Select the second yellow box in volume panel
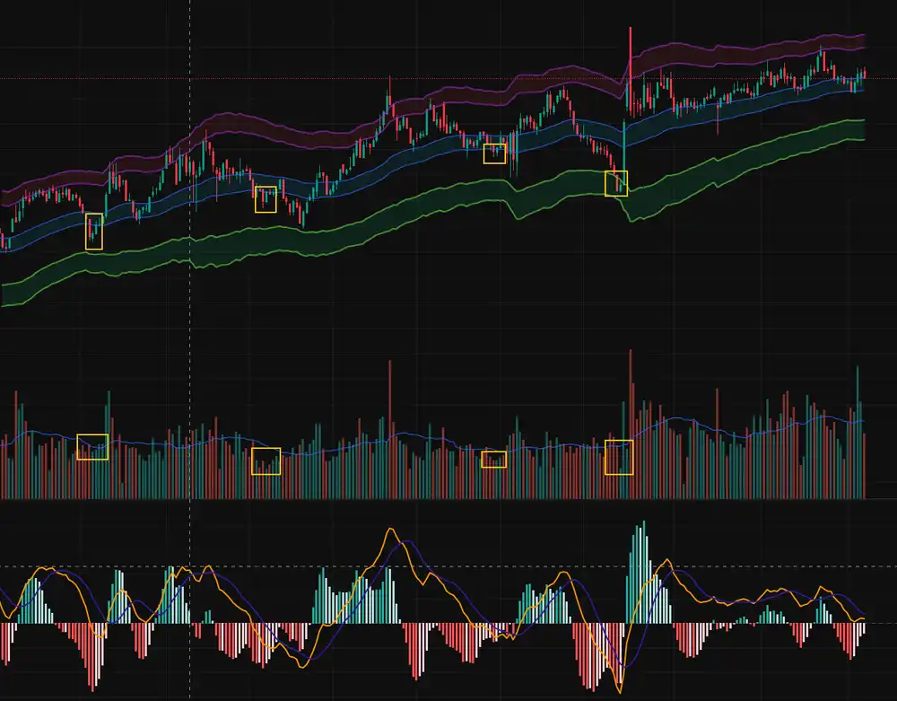 (266, 460)
